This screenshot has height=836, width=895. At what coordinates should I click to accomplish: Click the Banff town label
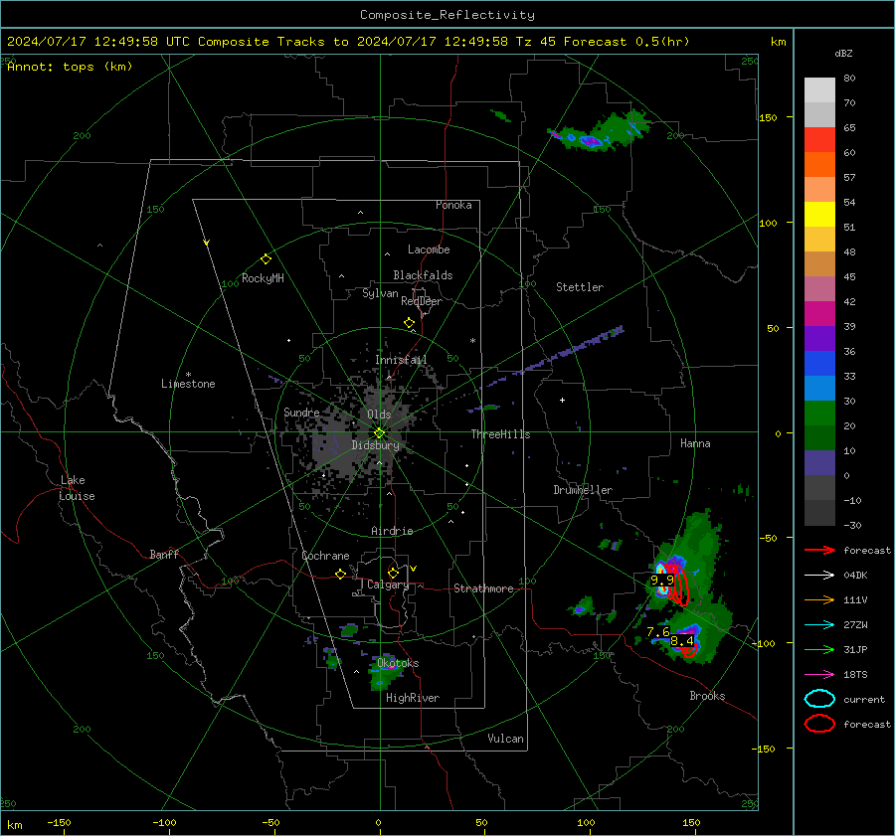tap(164, 555)
